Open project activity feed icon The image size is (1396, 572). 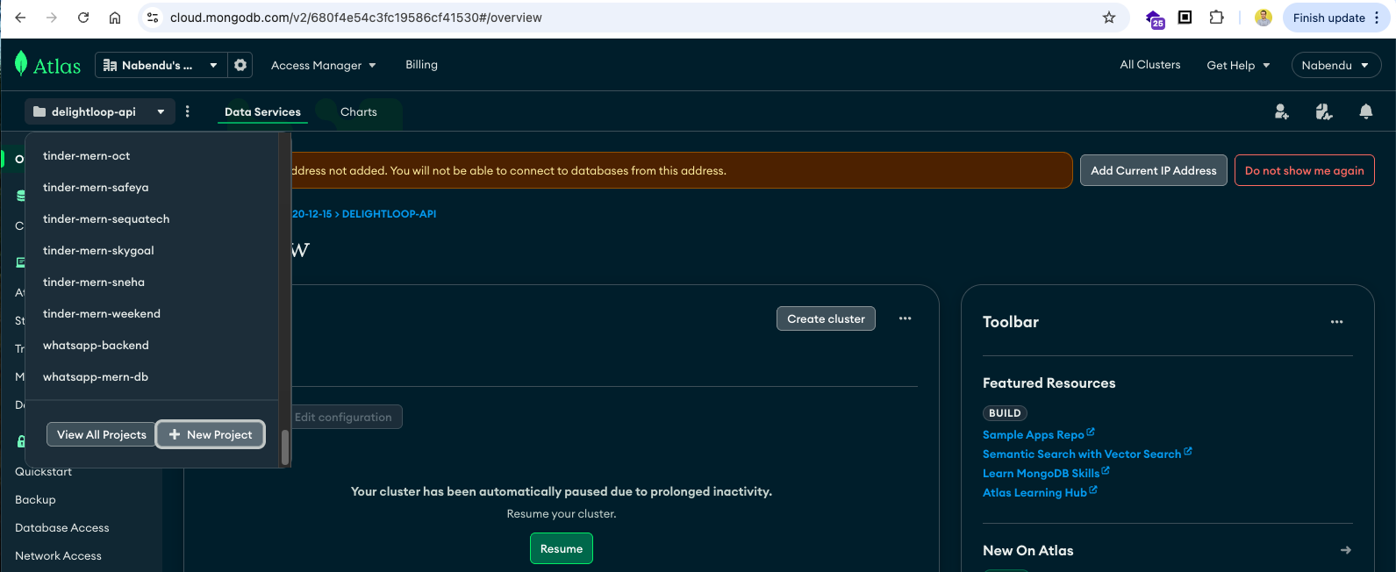[x=1324, y=111]
